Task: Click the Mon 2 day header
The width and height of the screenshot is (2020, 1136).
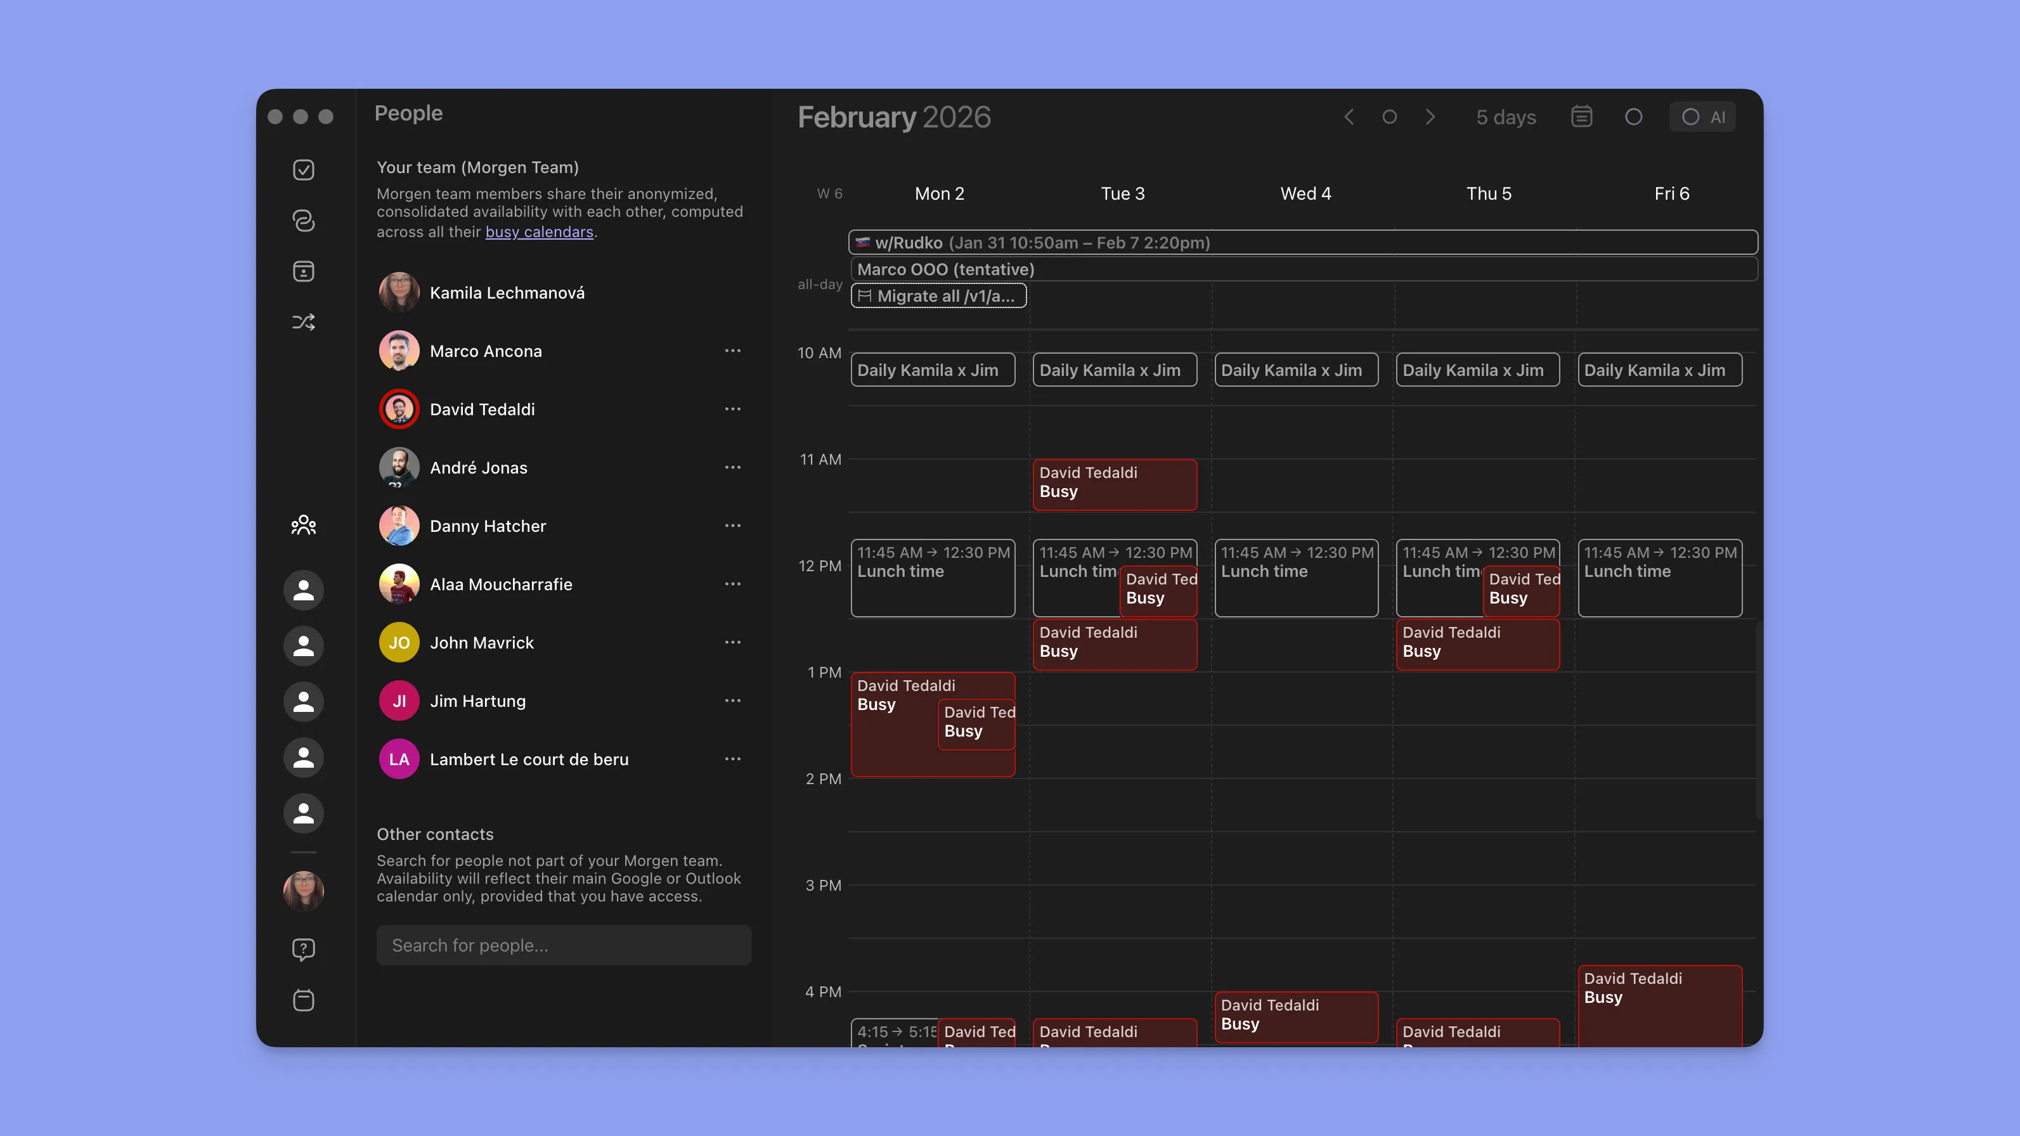Action: pos(940,193)
